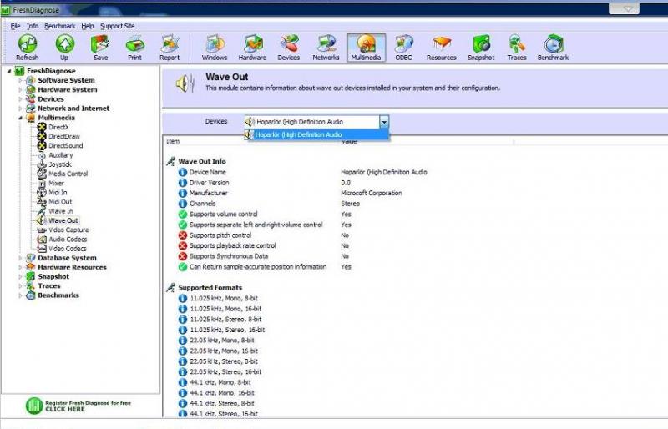Open the File menu
Image resolution: width=668 pixels, height=429 pixels.
pyautogui.click(x=16, y=26)
